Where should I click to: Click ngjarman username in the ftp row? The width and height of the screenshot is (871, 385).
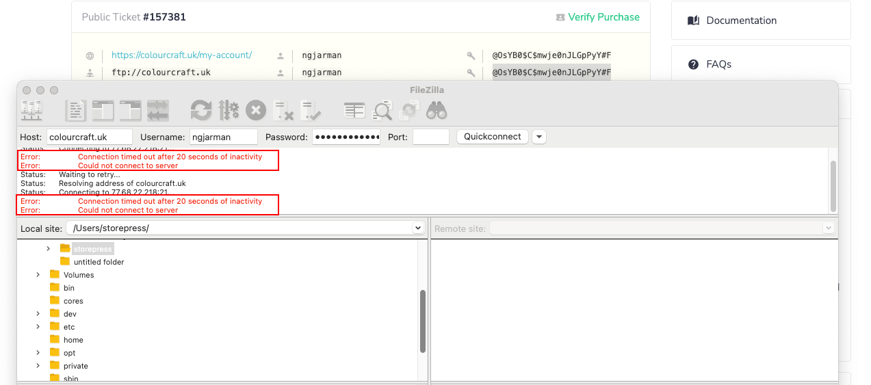(x=322, y=72)
